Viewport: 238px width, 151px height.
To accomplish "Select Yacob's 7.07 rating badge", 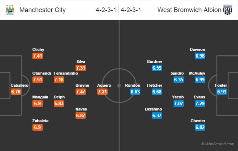I will click(x=178, y=104).
